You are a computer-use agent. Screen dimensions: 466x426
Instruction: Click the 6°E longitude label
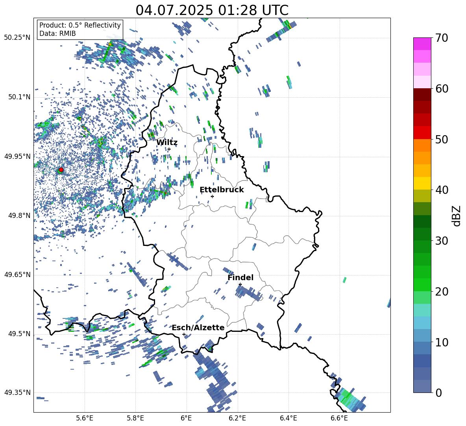click(186, 418)
